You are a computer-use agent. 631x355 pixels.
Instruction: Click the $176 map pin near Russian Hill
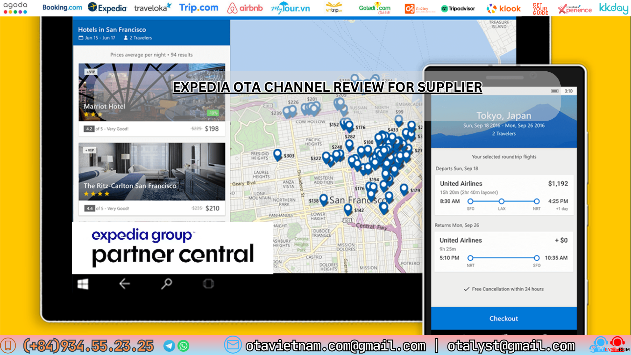[x=349, y=127]
